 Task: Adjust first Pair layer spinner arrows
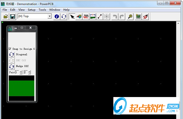[21, 72]
